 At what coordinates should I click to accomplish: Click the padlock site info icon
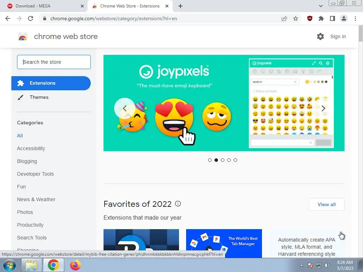point(45,18)
